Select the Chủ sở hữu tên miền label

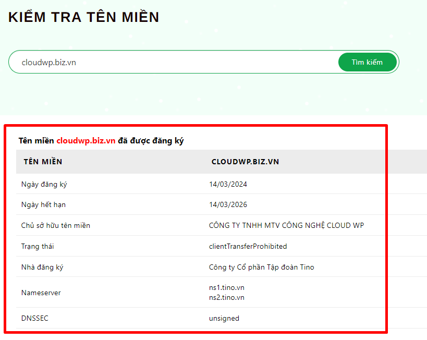(x=56, y=226)
